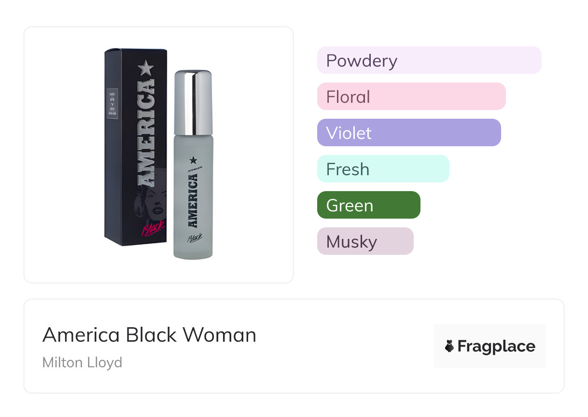This screenshot has height=417, width=588.
Task: Click the Black signature on the bottle
Action: pyautogui.click(x=194, y=238)
